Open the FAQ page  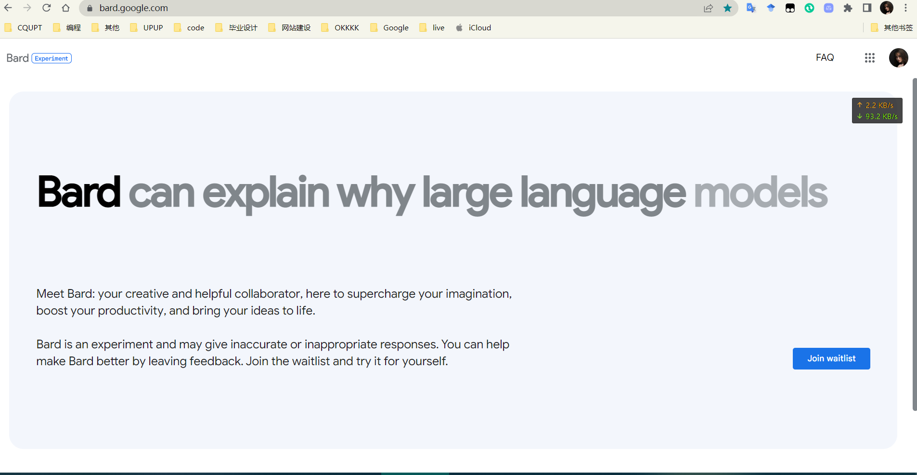click(825, 57)
